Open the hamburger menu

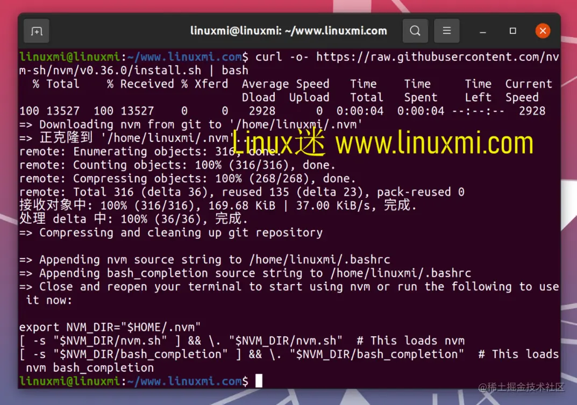point(447,31)
